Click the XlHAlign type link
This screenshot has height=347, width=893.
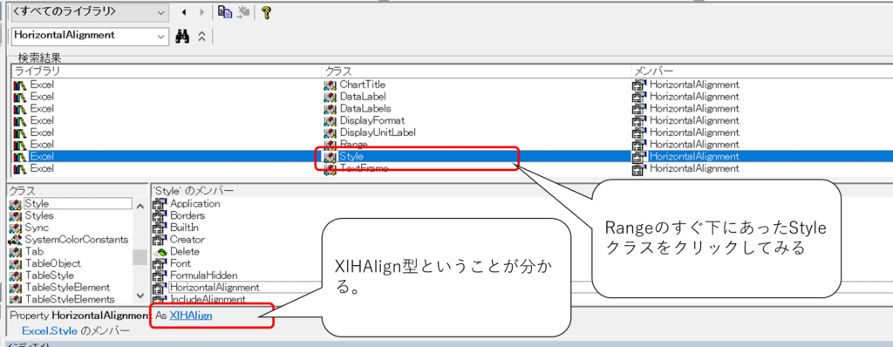point(191,315)
